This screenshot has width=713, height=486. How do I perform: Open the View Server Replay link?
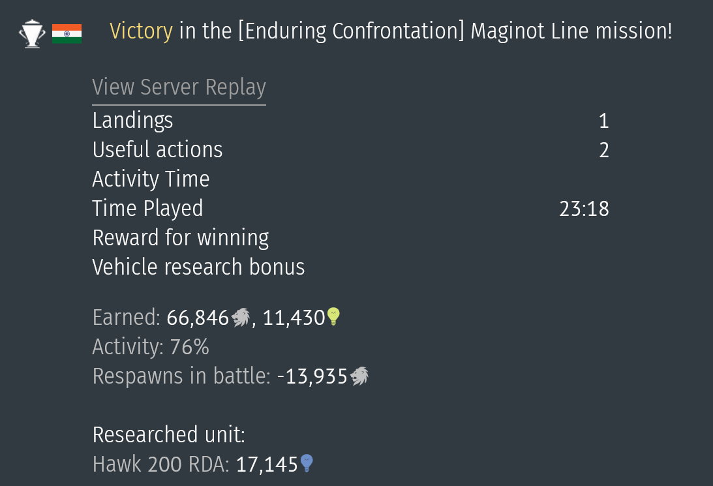point(179,87)
